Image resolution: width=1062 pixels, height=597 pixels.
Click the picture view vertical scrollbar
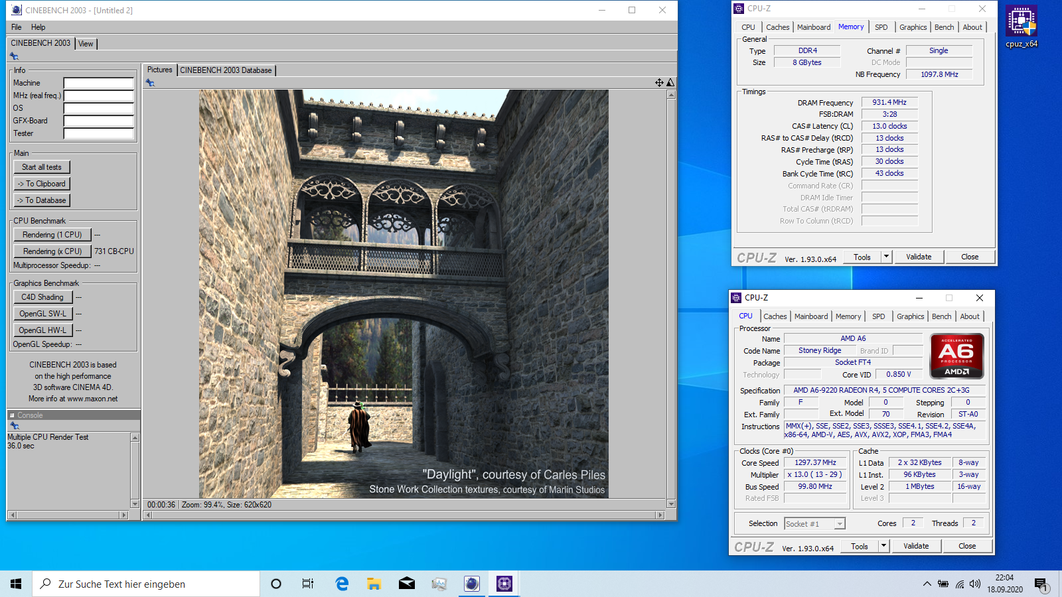[x=671, y=299]
